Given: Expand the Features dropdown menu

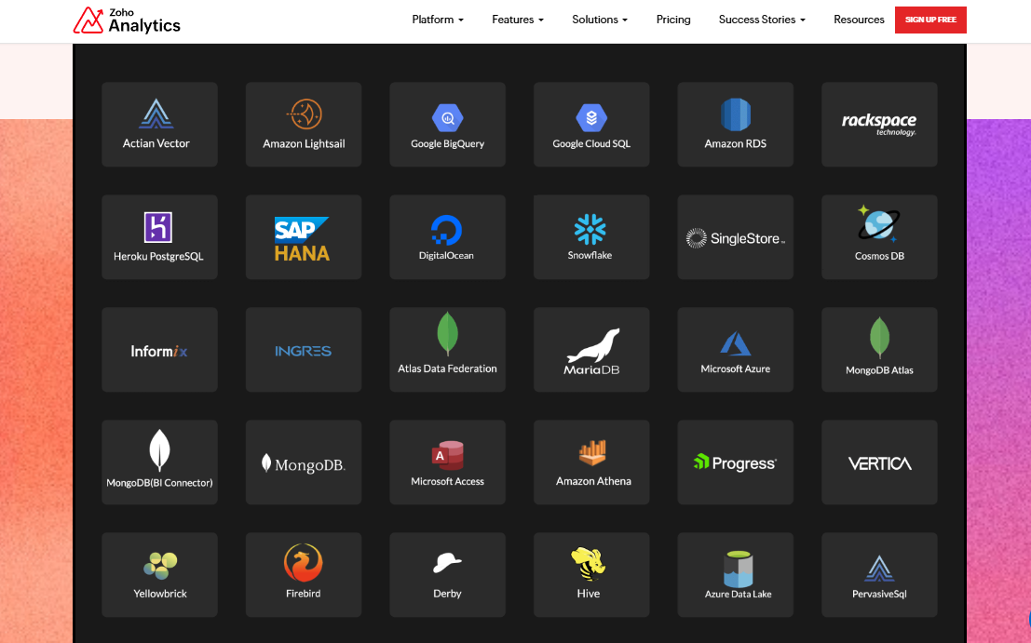Looking at the screenshot, I should [x=518, y=20].
